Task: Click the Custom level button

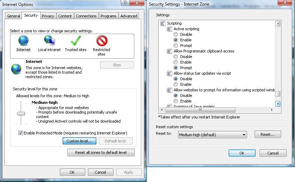Action: (79, 141)
